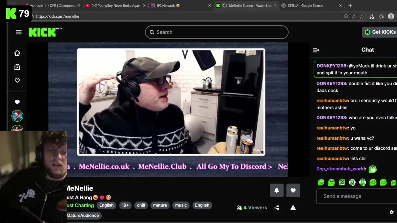Click the 4 Viewers count
Image resolution: width=397 pixels, height=223 pixels.
(x=252, y=208)
